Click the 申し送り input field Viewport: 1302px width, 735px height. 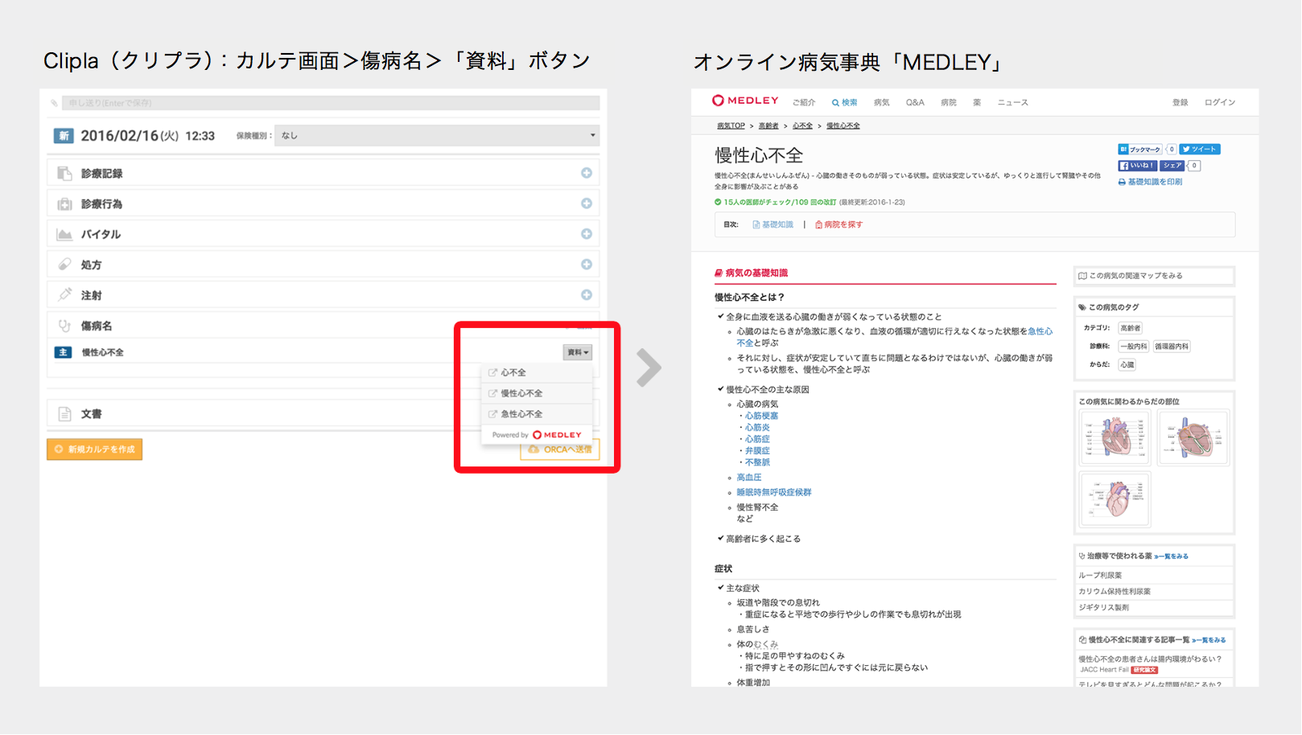pyautogui.click(x=330, y=103)
